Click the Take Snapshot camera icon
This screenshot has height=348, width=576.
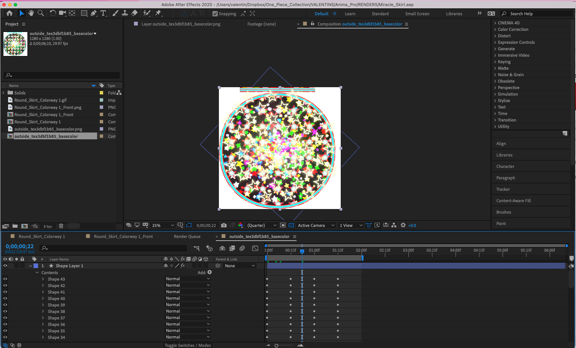pyautogui.click(x=224, y=225)
